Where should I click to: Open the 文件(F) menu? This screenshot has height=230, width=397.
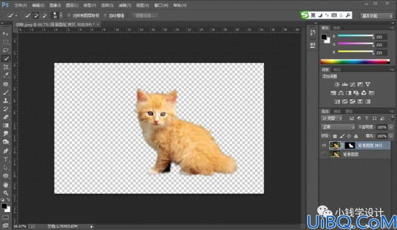(20, 5)
